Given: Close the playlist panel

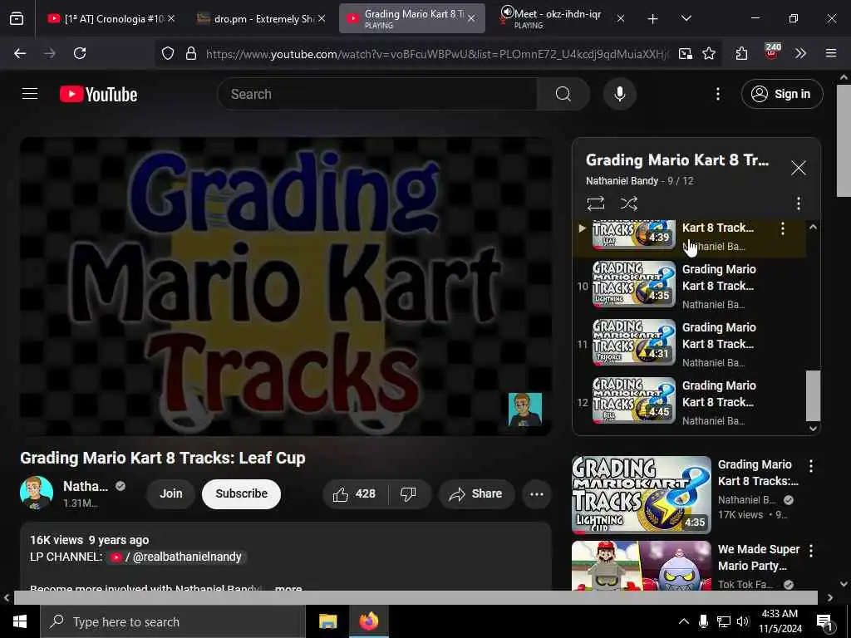Looking at the screenshot, I should coord(798,168).
